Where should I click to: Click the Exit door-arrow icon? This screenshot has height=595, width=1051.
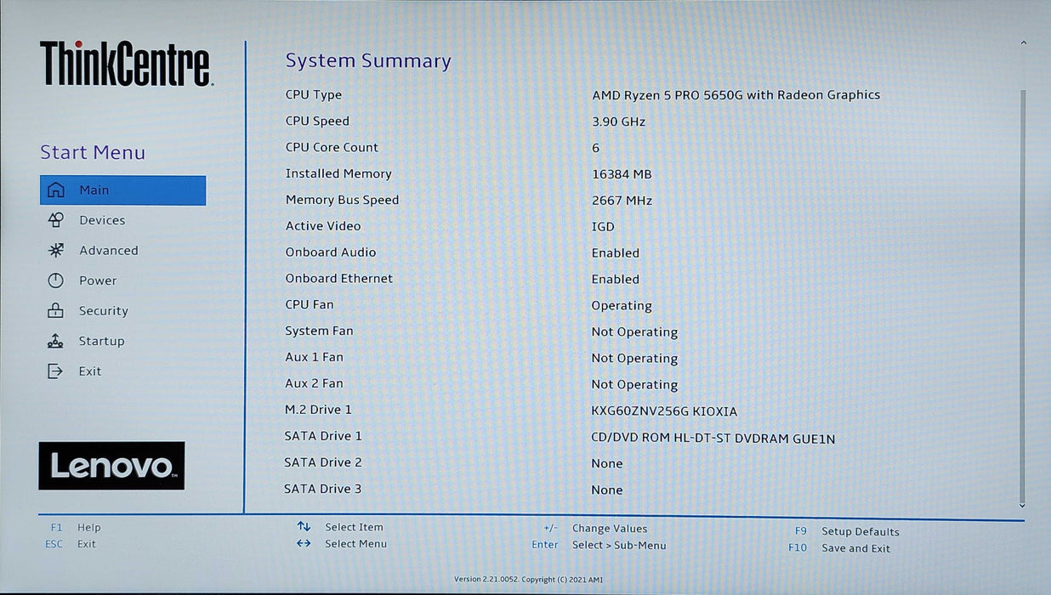pos(56,371)
